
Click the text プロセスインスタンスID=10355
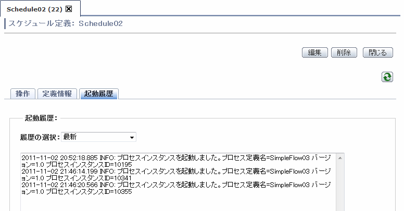pyautogui.click(x=89, y=192)
